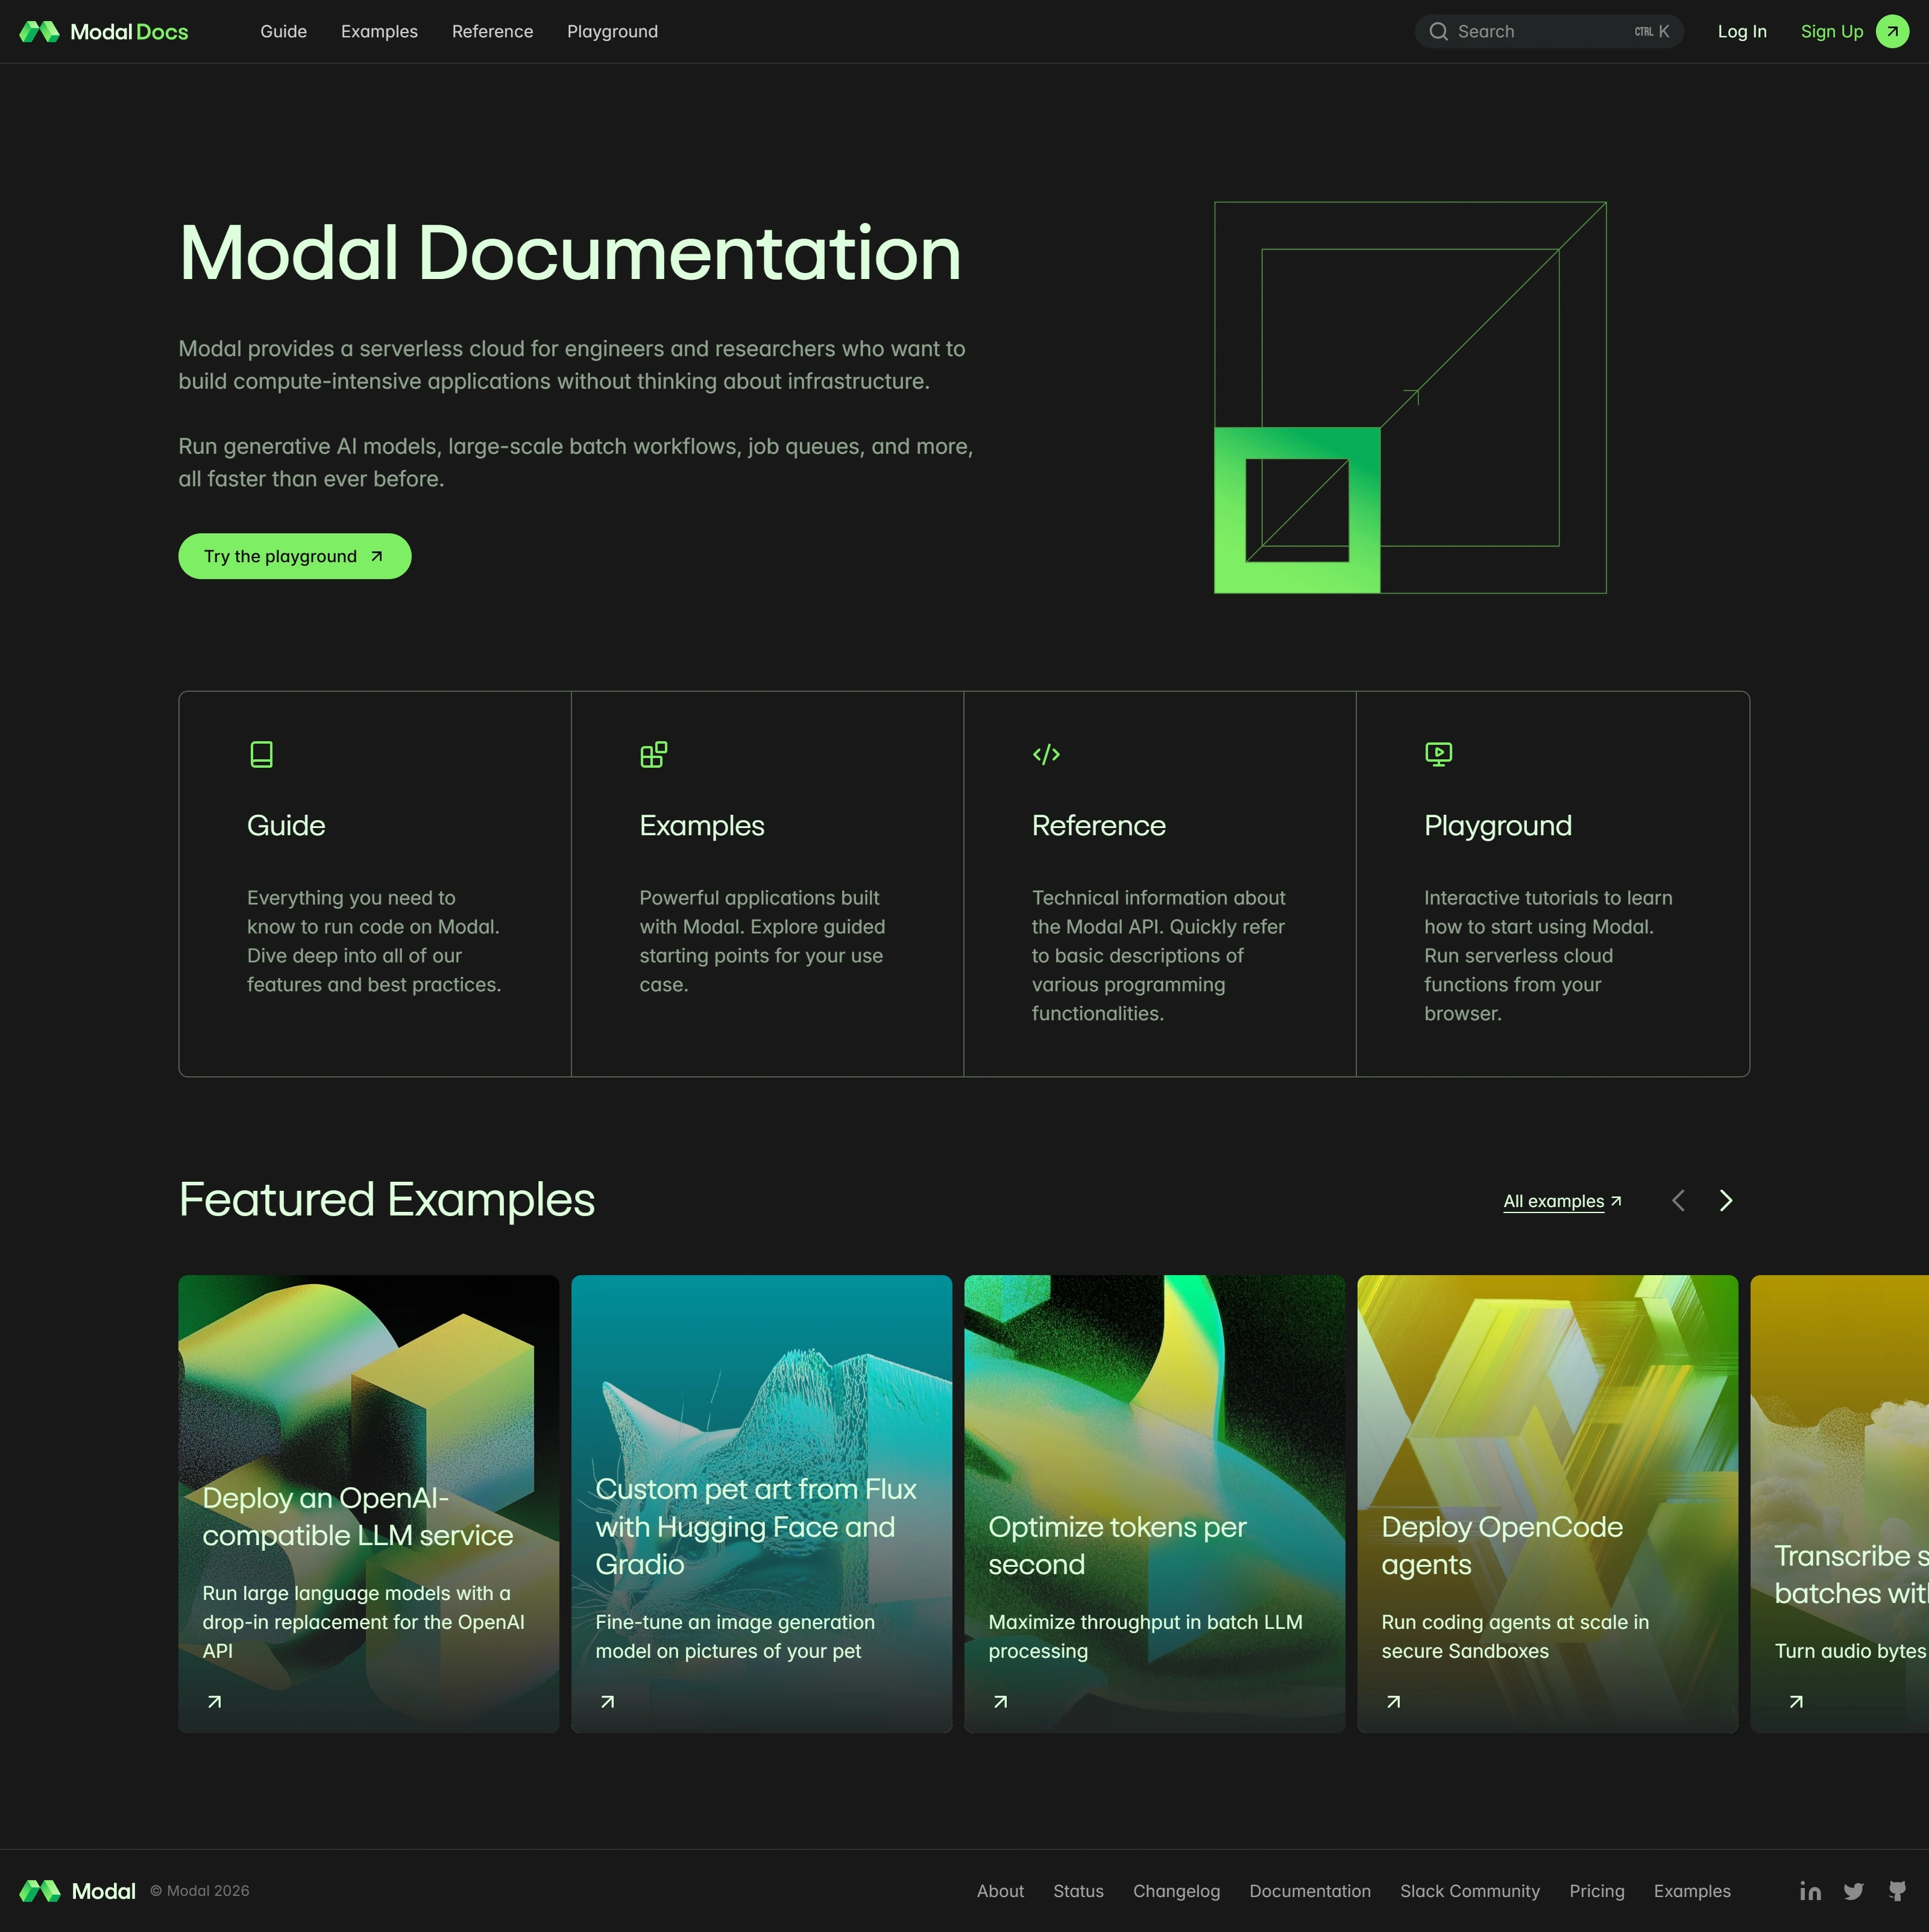The height and width of the screenshot is (1932, 1929).
Task: Open the Reference nav menu item
Action: click(492, 32)
